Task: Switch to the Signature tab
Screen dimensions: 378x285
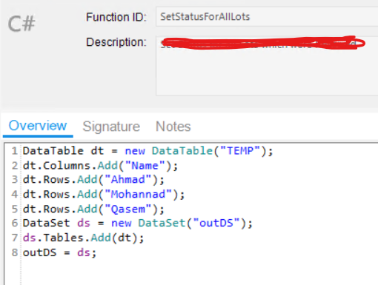Action: (111, 127)
